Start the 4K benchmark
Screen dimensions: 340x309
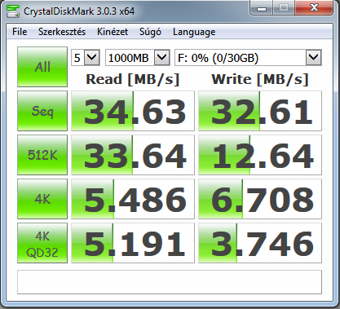(42, 199)
